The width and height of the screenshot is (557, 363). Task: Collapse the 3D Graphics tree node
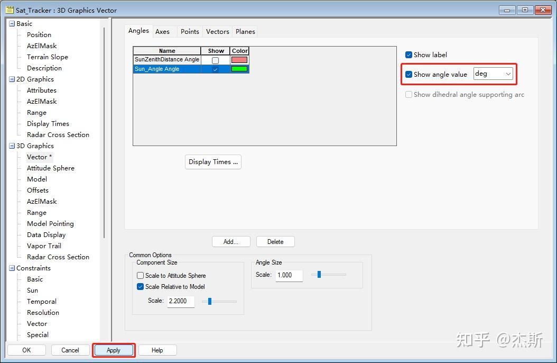coord(12,146)
